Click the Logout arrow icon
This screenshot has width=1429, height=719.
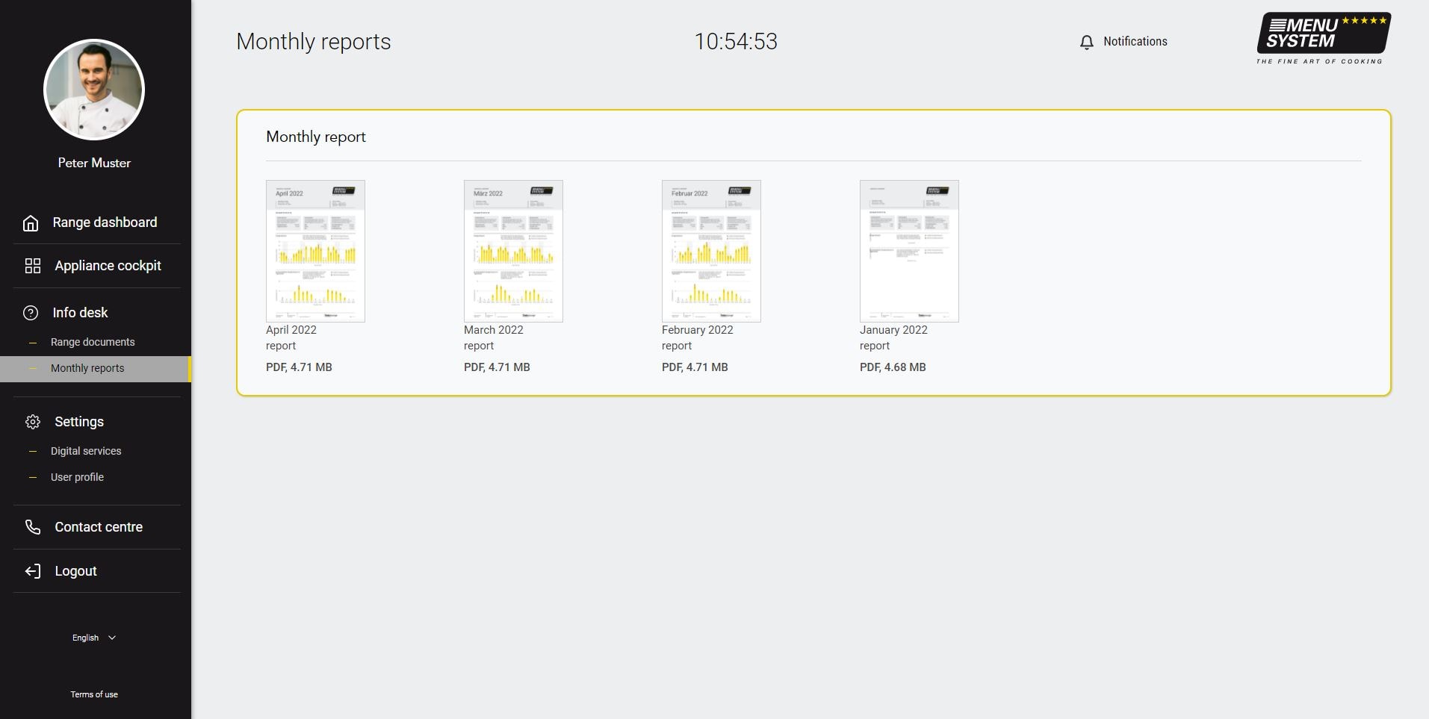click(33, 571)
